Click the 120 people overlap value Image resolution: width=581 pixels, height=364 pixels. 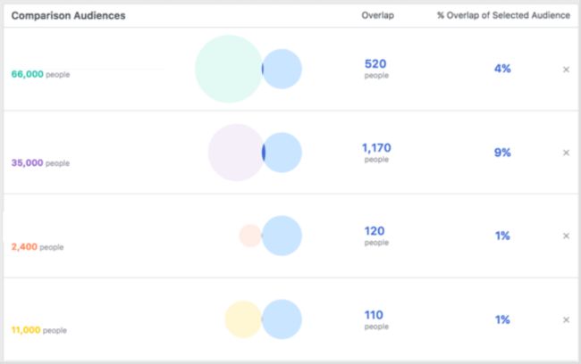point(376,236)
